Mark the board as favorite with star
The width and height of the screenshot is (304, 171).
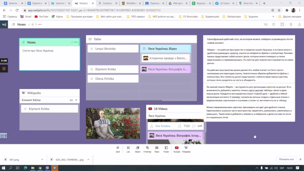274,24
